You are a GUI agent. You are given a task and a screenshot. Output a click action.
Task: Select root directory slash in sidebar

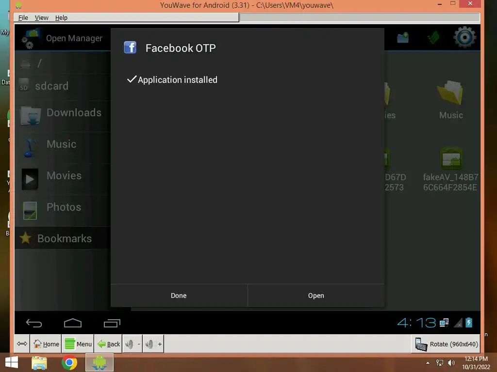(63, 63)
